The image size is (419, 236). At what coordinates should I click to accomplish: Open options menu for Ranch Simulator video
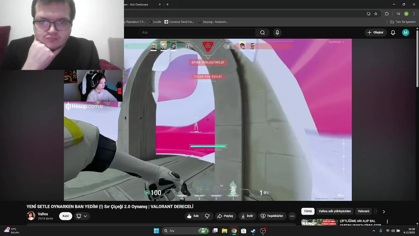(387, 222)
